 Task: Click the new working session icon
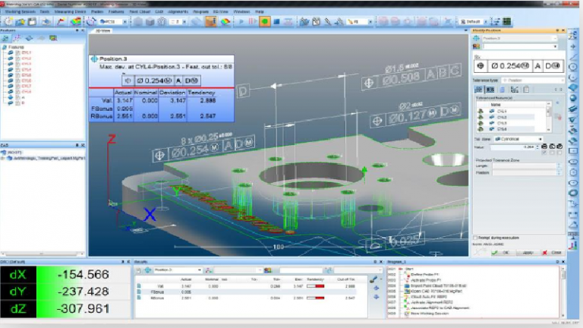click(x=8, y=21)
